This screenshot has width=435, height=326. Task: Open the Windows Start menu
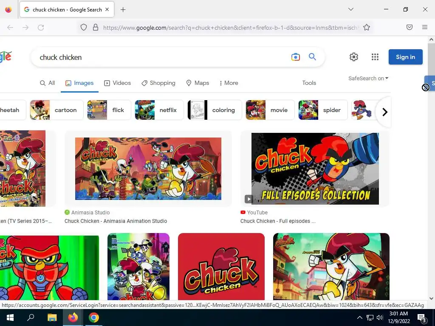tap(10, 318)
